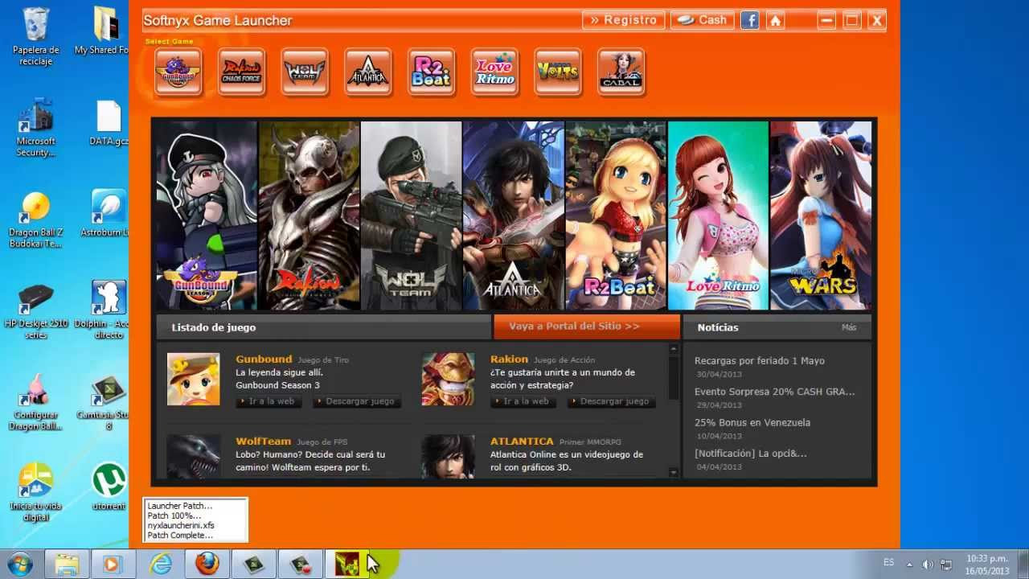Open the Atlantica banner
Viewport: 1029px width, 579px height.
click(513, 215)
